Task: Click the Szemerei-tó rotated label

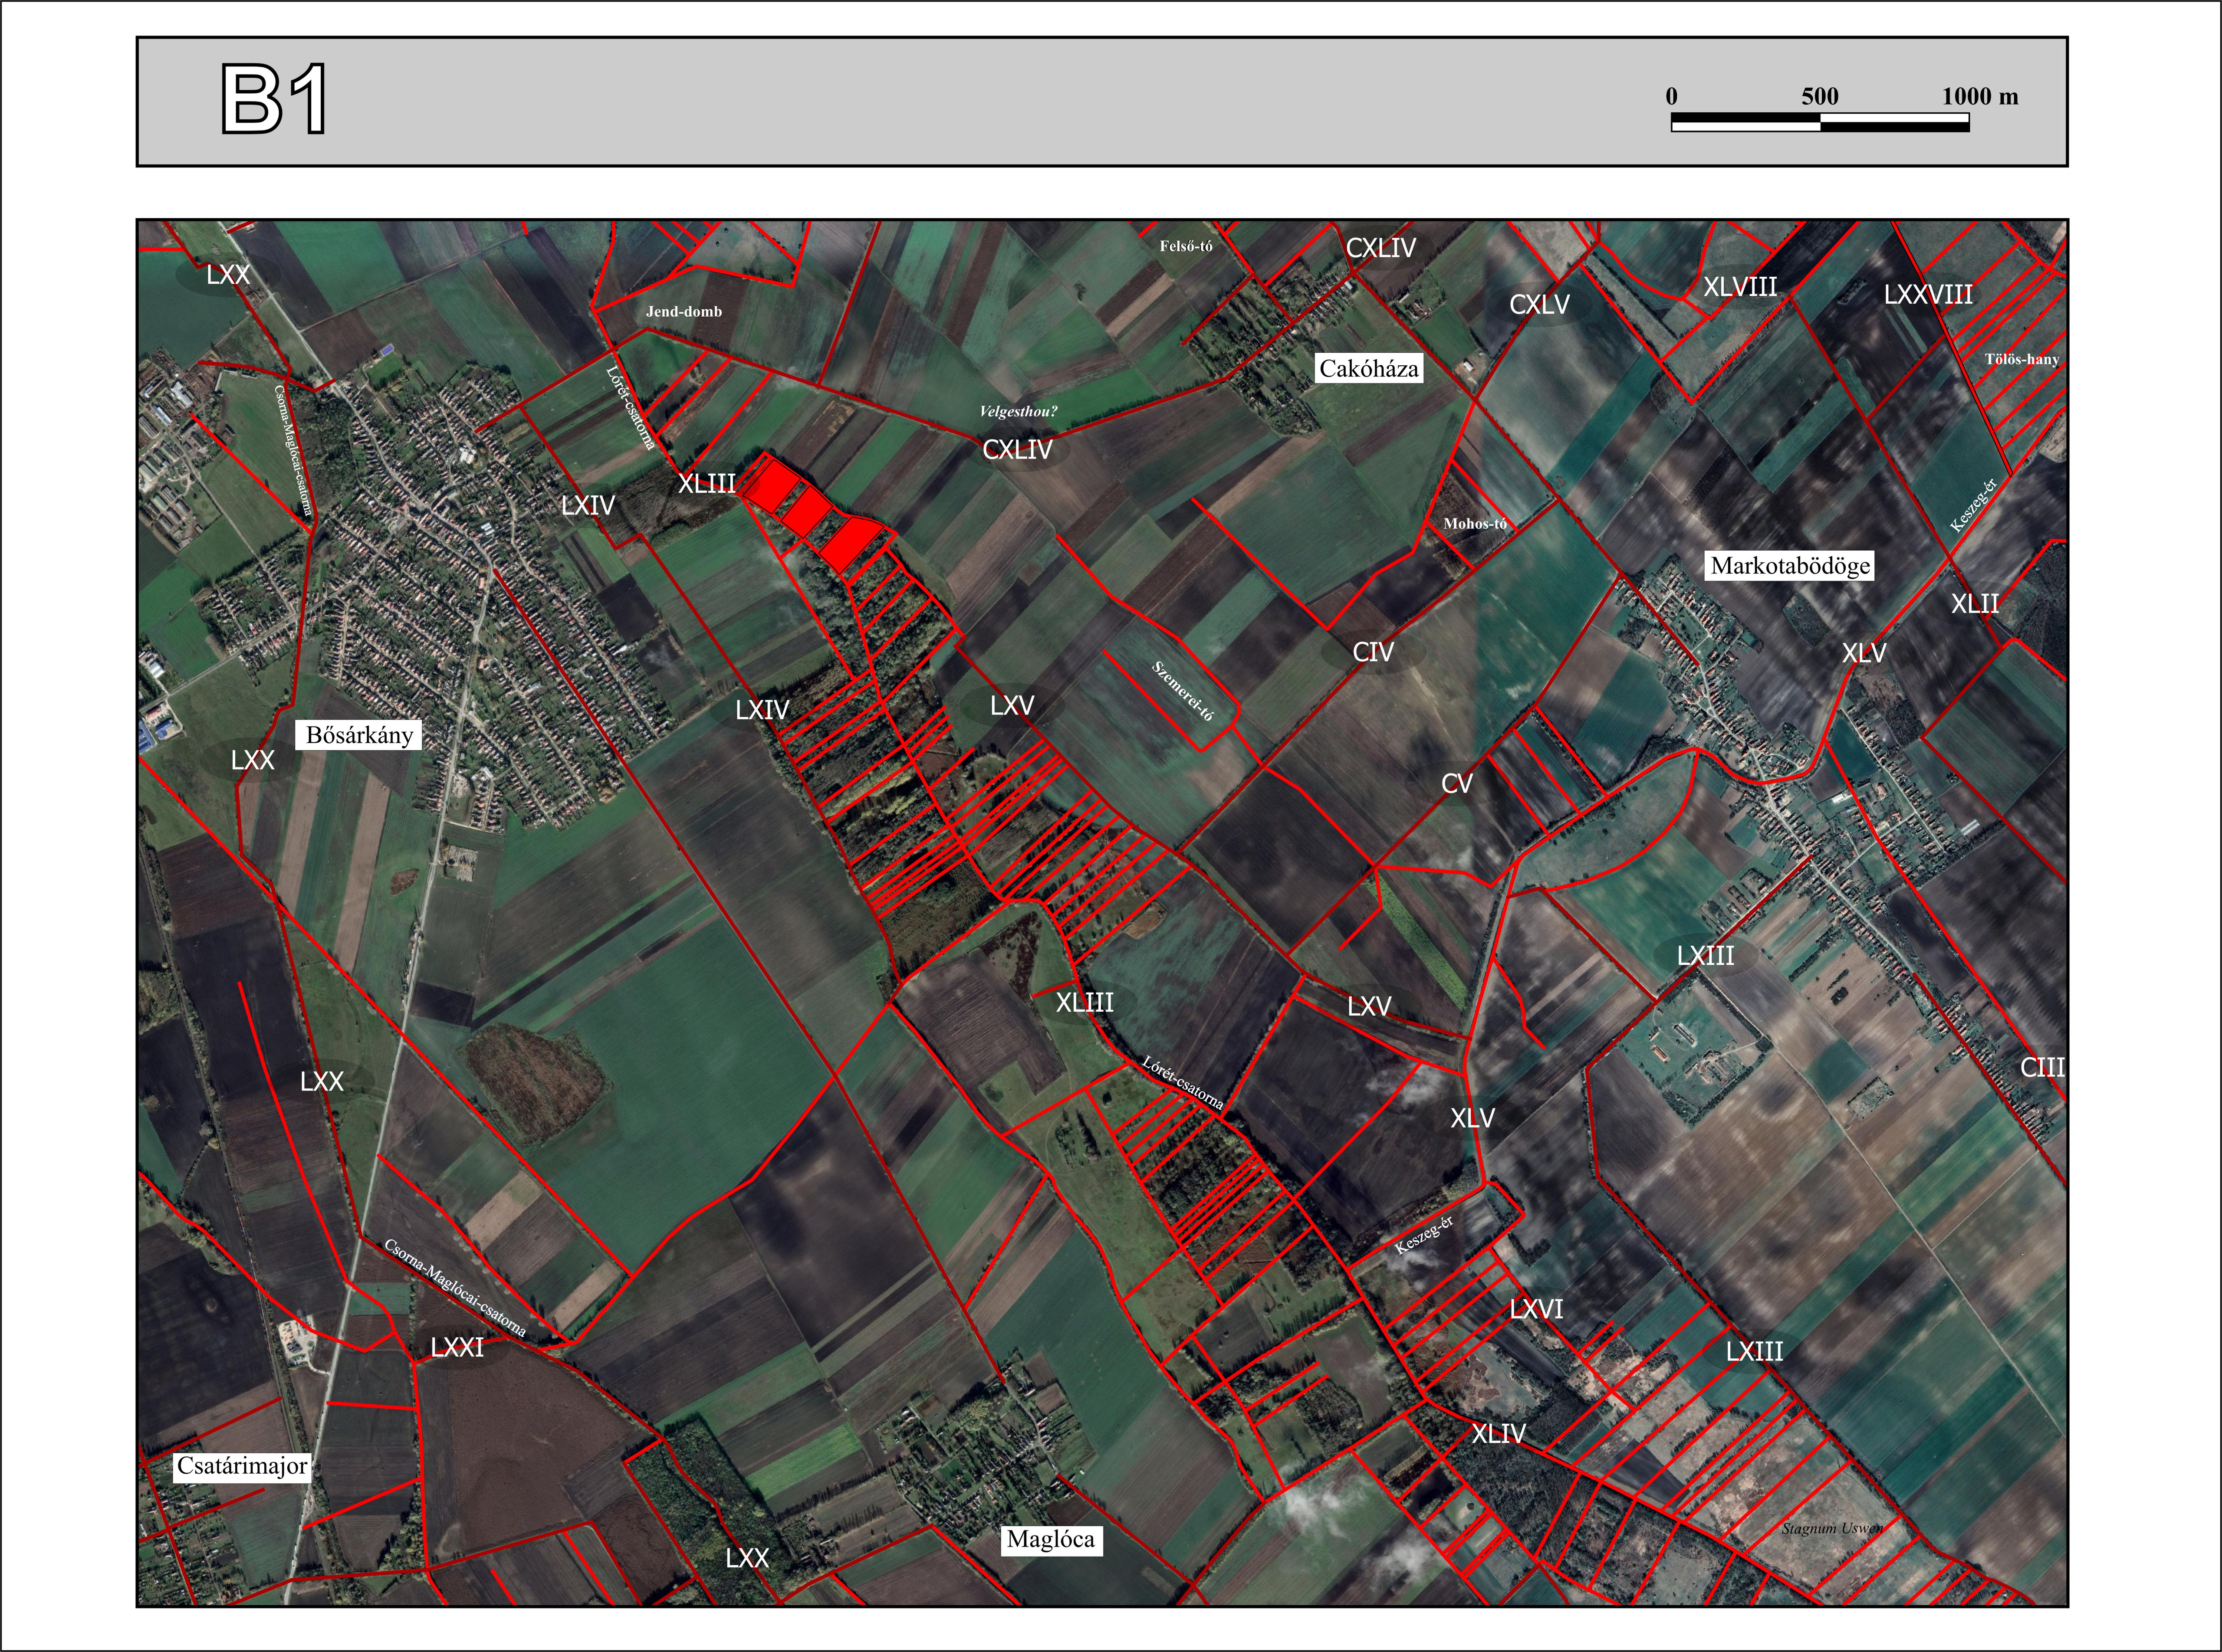Action: point(1182,691)
